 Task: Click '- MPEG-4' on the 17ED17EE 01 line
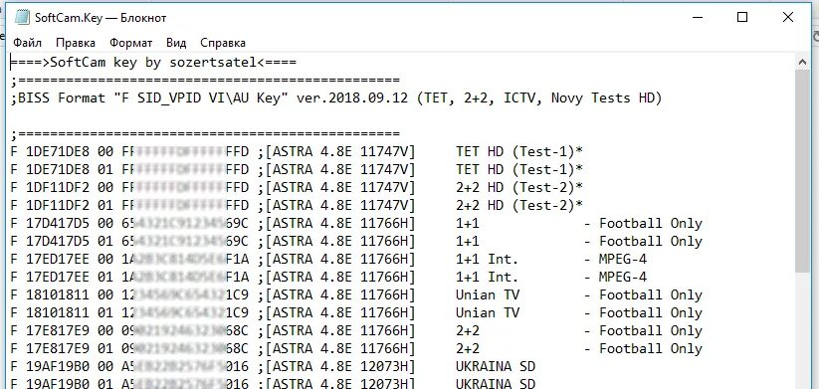pyautogui.click(x=615, y=277)
